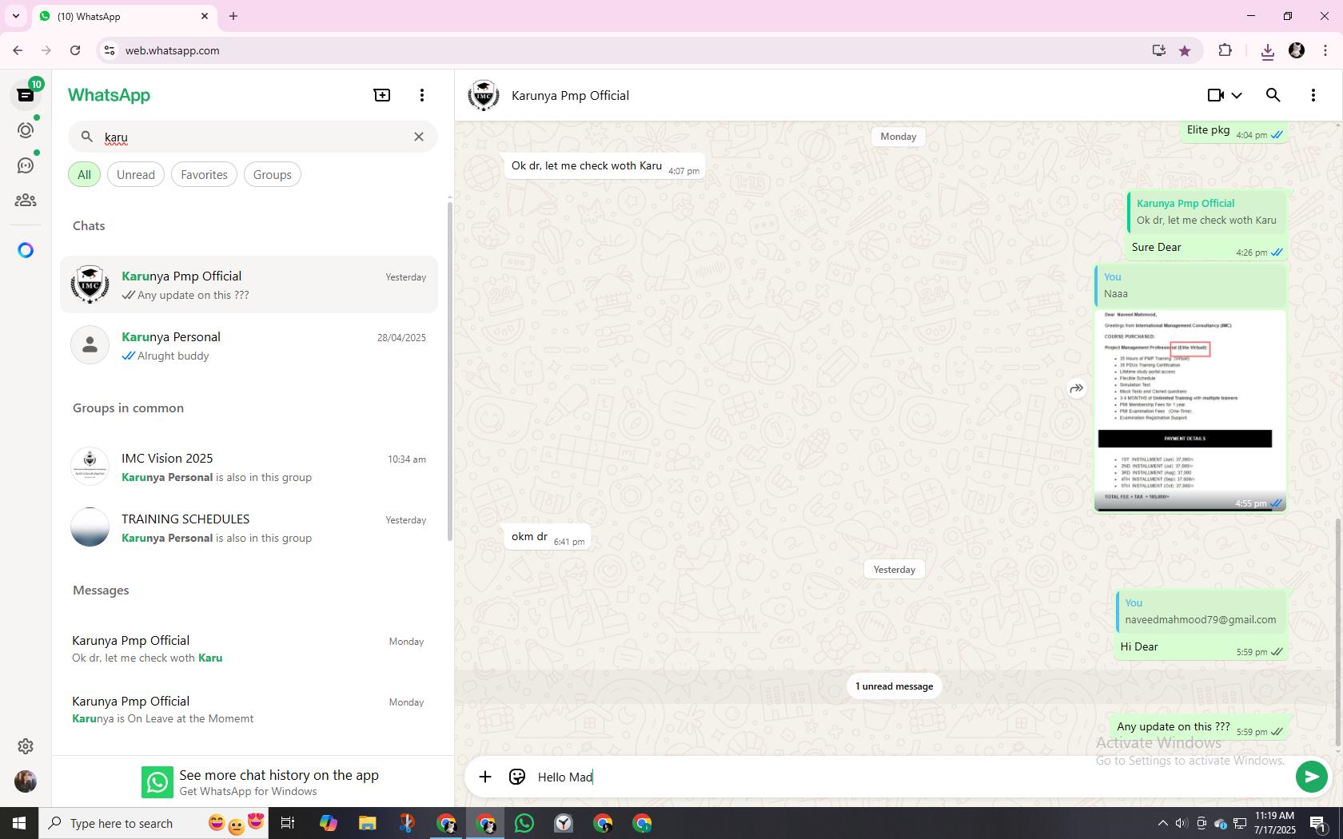The height and width of the screenshot is (839, 1343).
Task: Open emoji and sticker picker
Action: [517, 777]
